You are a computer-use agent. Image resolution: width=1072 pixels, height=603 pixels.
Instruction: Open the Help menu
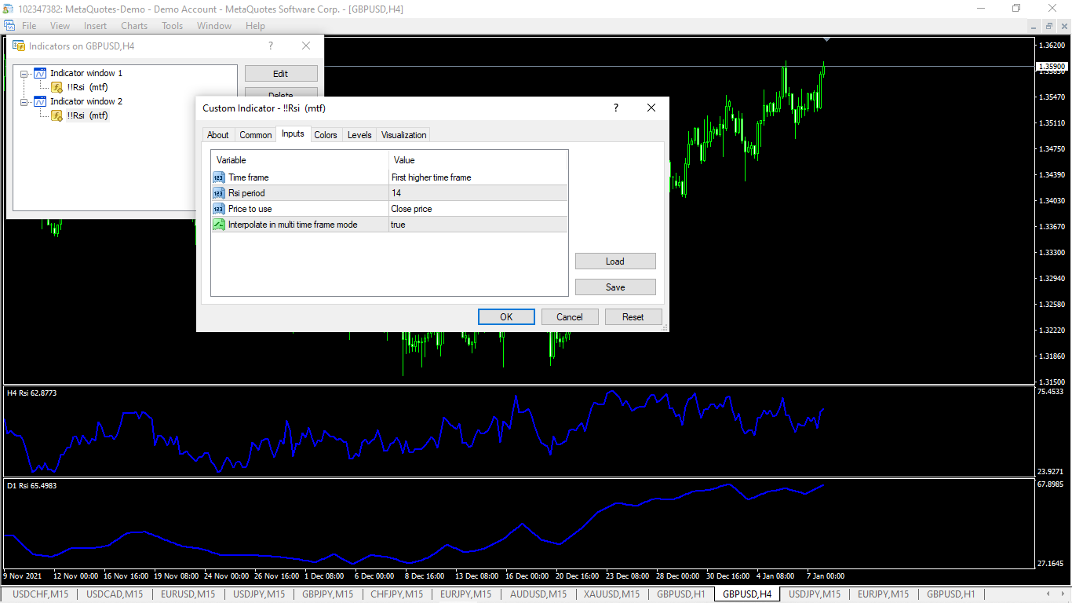(255, 26)
